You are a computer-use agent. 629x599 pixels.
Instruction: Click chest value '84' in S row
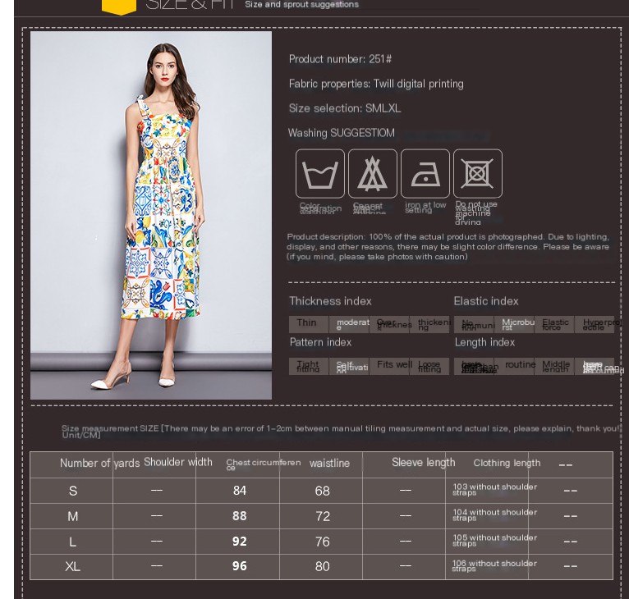pyautogui.click(x=240, y=491)
